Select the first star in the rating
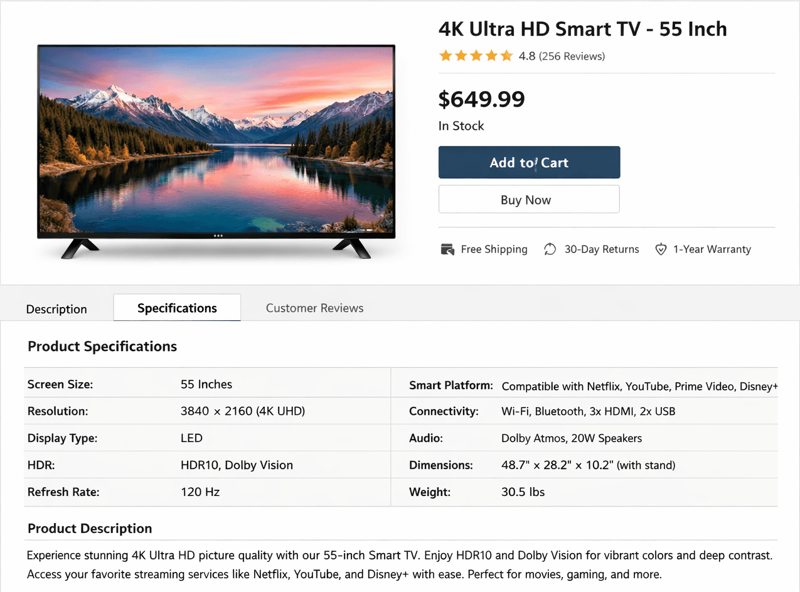Viewport: 800px width, 592px height. (445, 56)
